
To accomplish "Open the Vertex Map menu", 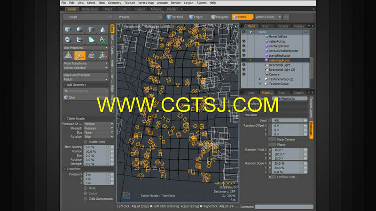I will pos(146,3).
